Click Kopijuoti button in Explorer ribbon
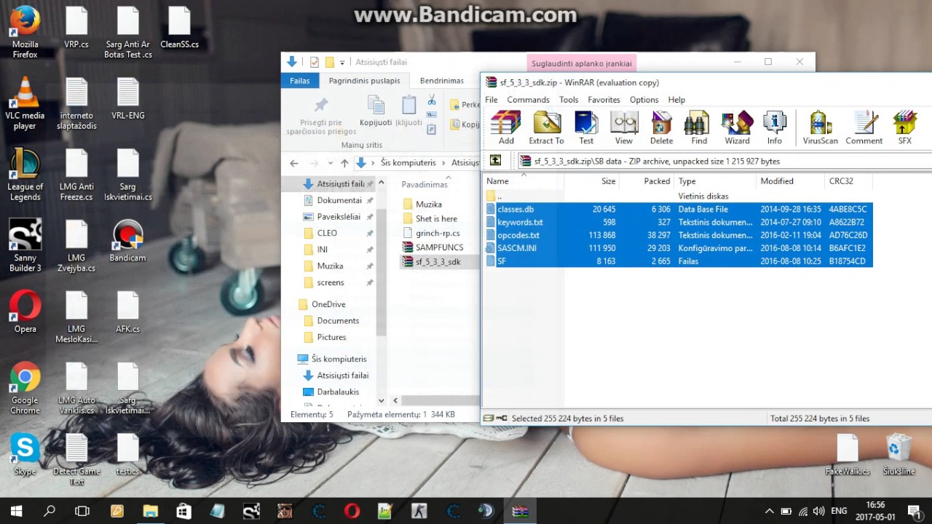Image resolution: width=932 pixels, height=524 pixels. coord(376,111)
